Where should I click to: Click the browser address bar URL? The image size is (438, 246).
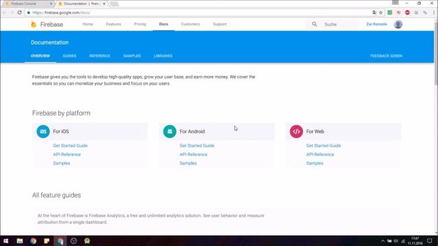pos(61,12)
